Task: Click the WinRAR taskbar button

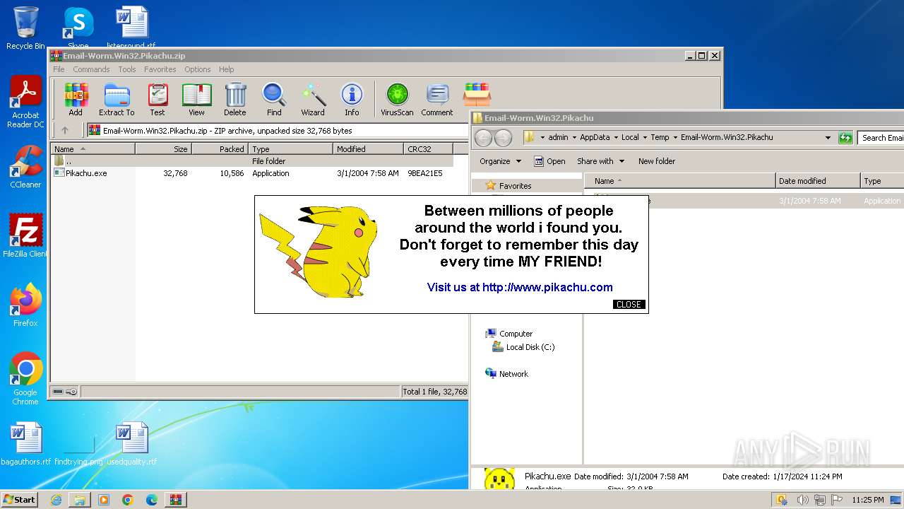Action: pyautogui.click(x=175, y=500)
